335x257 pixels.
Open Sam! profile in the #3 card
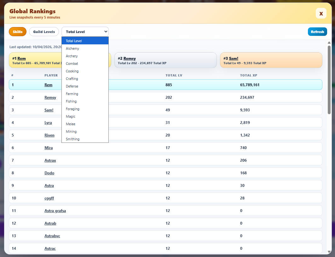pyautogui.click(x=234, y=59)
